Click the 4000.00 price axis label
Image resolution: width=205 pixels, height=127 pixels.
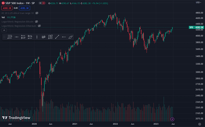point(199,36)
